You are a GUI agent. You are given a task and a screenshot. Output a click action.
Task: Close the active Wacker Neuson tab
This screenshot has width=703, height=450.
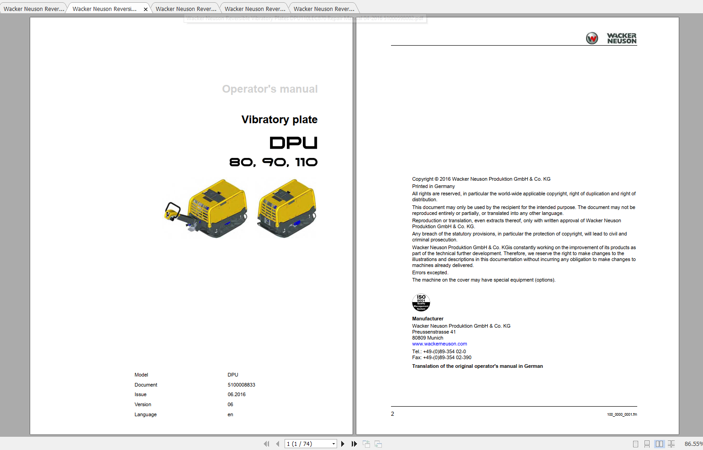(x=145, y=8)
